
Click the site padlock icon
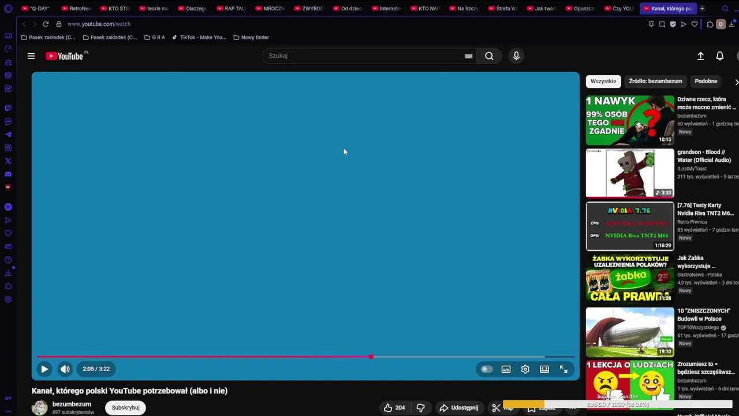point(59,24)
